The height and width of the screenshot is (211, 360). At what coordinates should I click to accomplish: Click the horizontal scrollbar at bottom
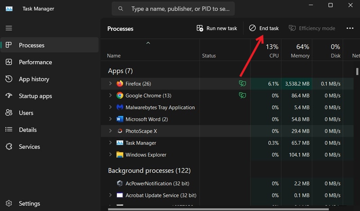[218, 209]
